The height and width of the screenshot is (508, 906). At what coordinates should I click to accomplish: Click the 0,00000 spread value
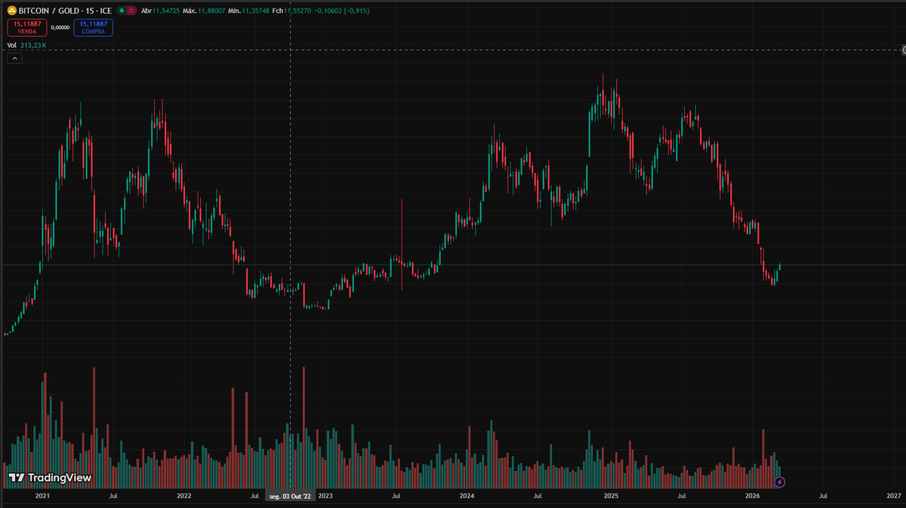pyautogui.click(x=60, y=28)
